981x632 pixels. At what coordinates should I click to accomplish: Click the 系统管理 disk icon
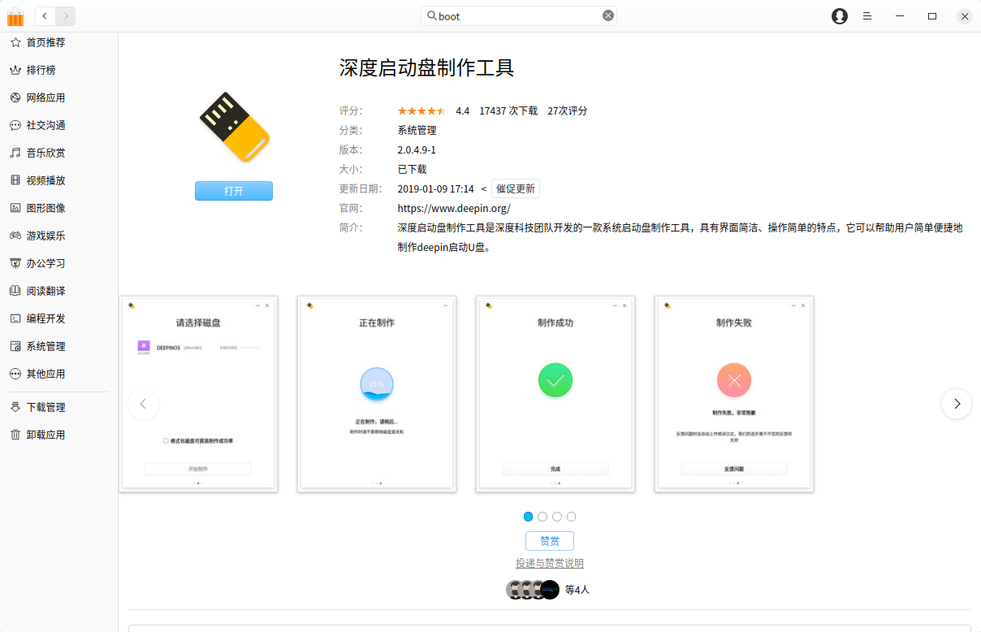15,346
